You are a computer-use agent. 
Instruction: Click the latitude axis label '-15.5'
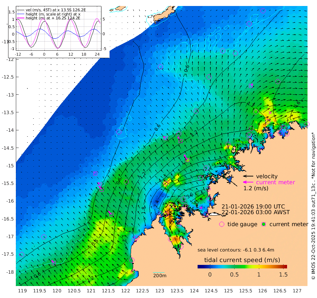(8, 184)
